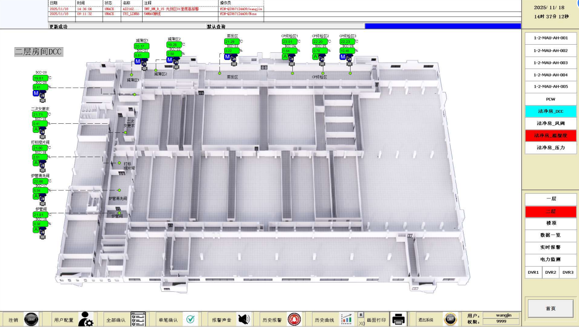This screenshot has height=328, width=579.
Task: Click the 全部确认 checklist icon
Action: (x=138, y=319)
